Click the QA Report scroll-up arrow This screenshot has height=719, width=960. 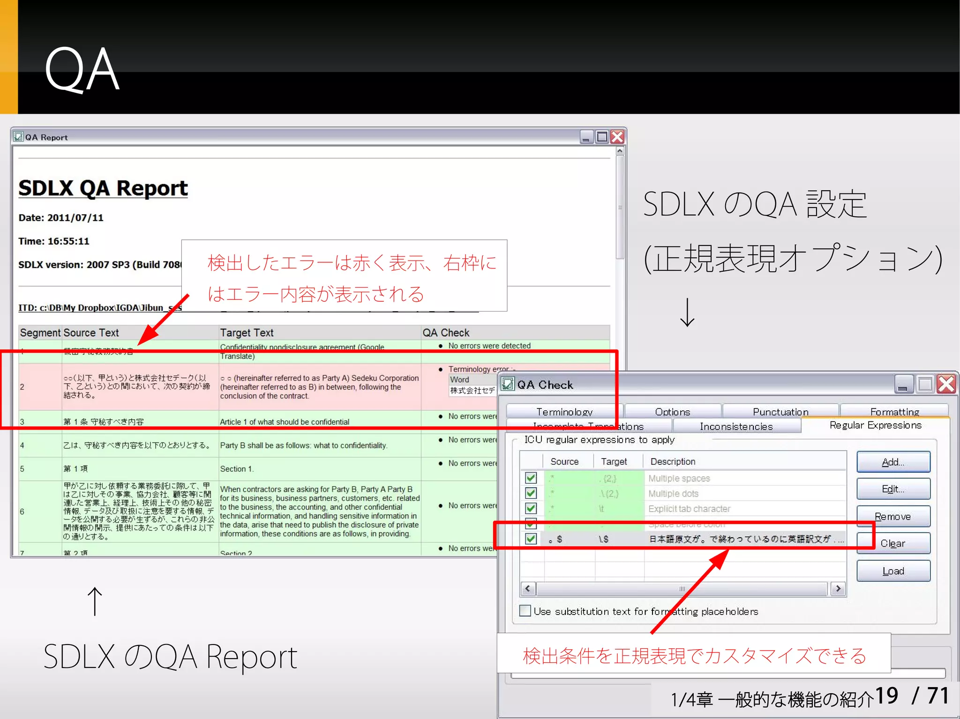click(620, 151)
